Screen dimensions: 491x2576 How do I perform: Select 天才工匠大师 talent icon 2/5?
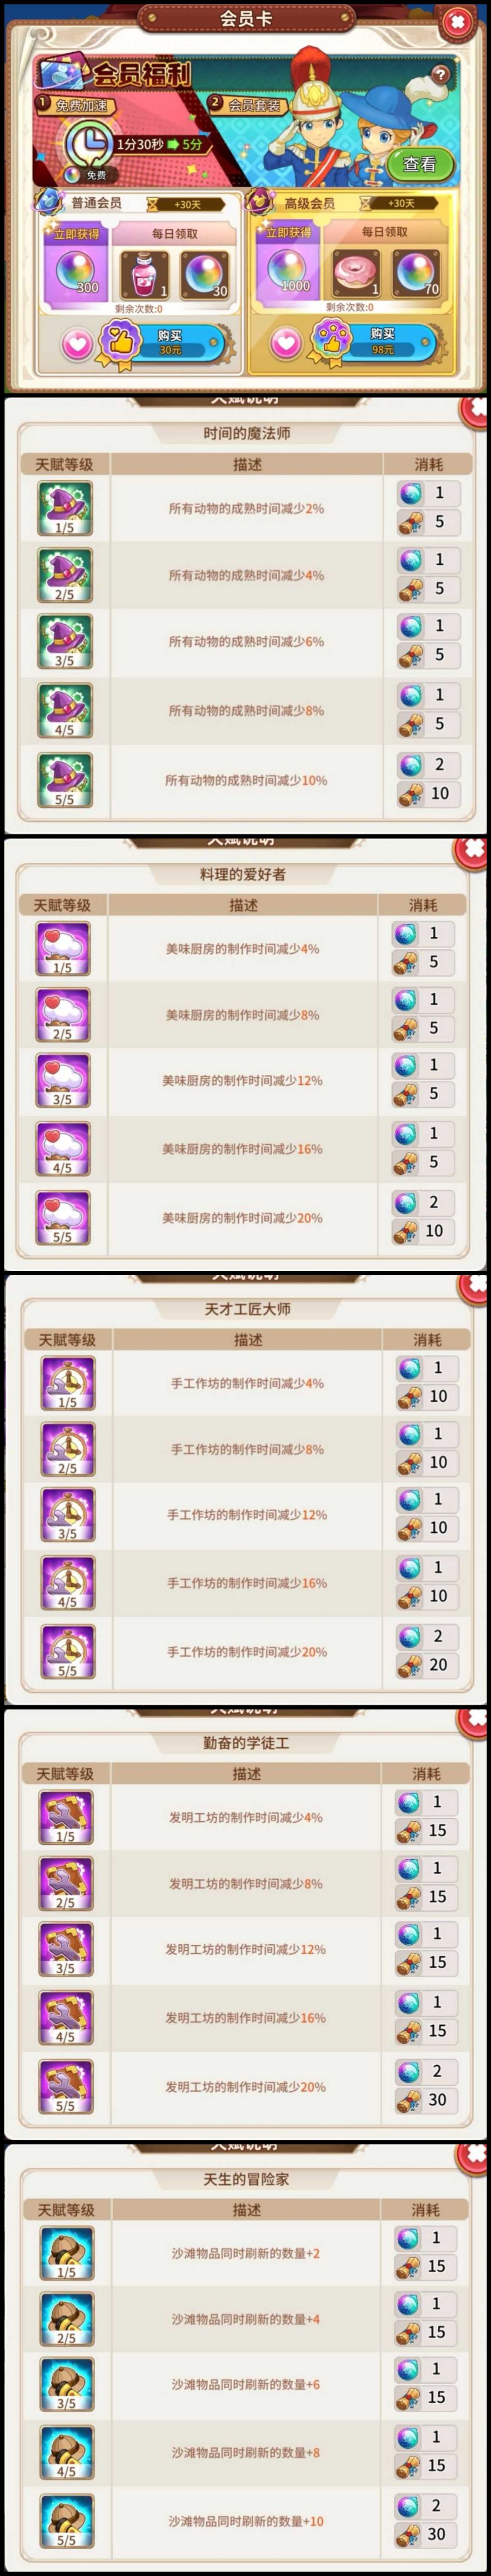67,1449
